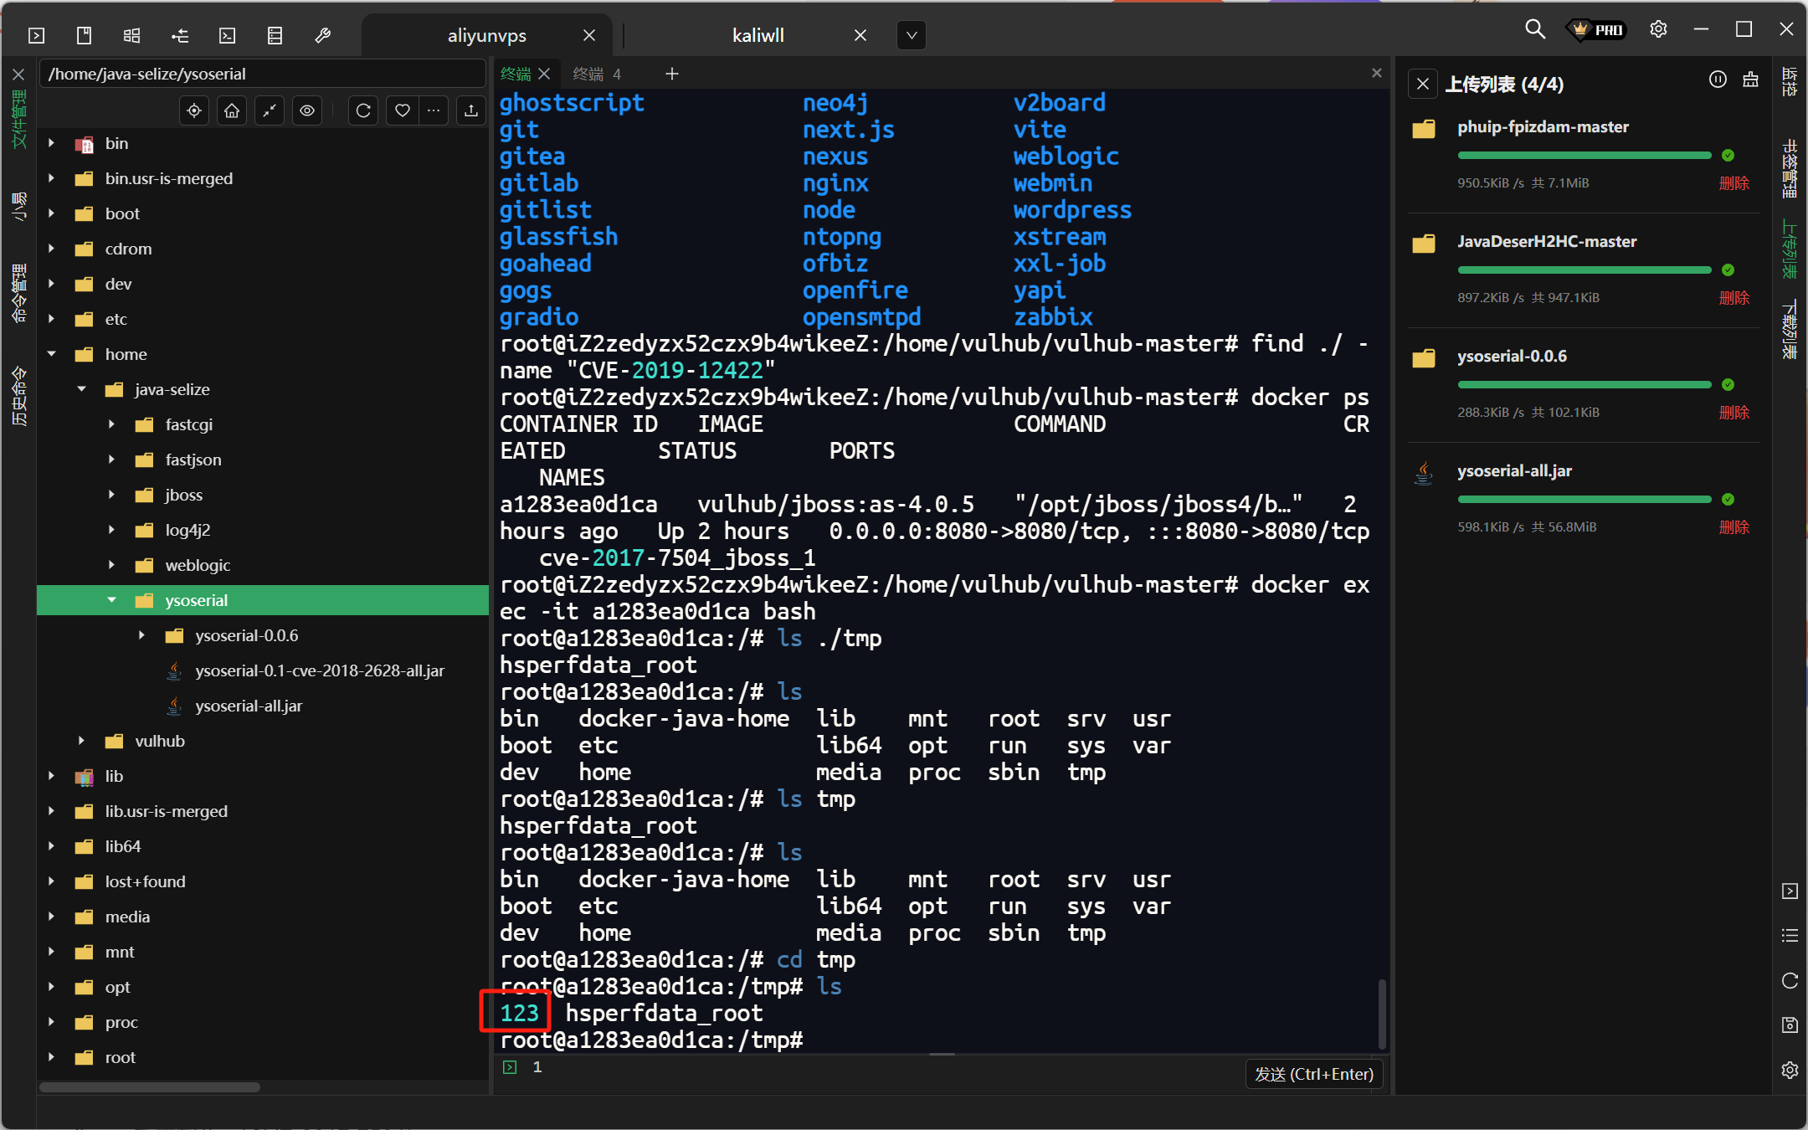Click the path field /home/java-selize/ysoserial

(x=262, y=74)
